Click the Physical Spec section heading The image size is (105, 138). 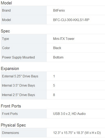(x=13, y=125)
